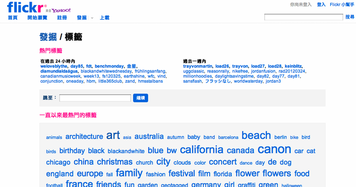Screen dimensions: 356x187
Task: Select the chicago tag in cloud
Action: coord(58,162)
